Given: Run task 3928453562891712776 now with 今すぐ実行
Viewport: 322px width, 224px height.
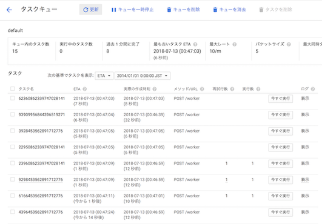Looking at the screenshot, I should coord(281,131).
